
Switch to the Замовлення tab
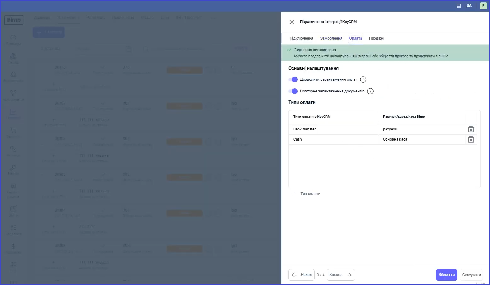click(x=331, y=38)
